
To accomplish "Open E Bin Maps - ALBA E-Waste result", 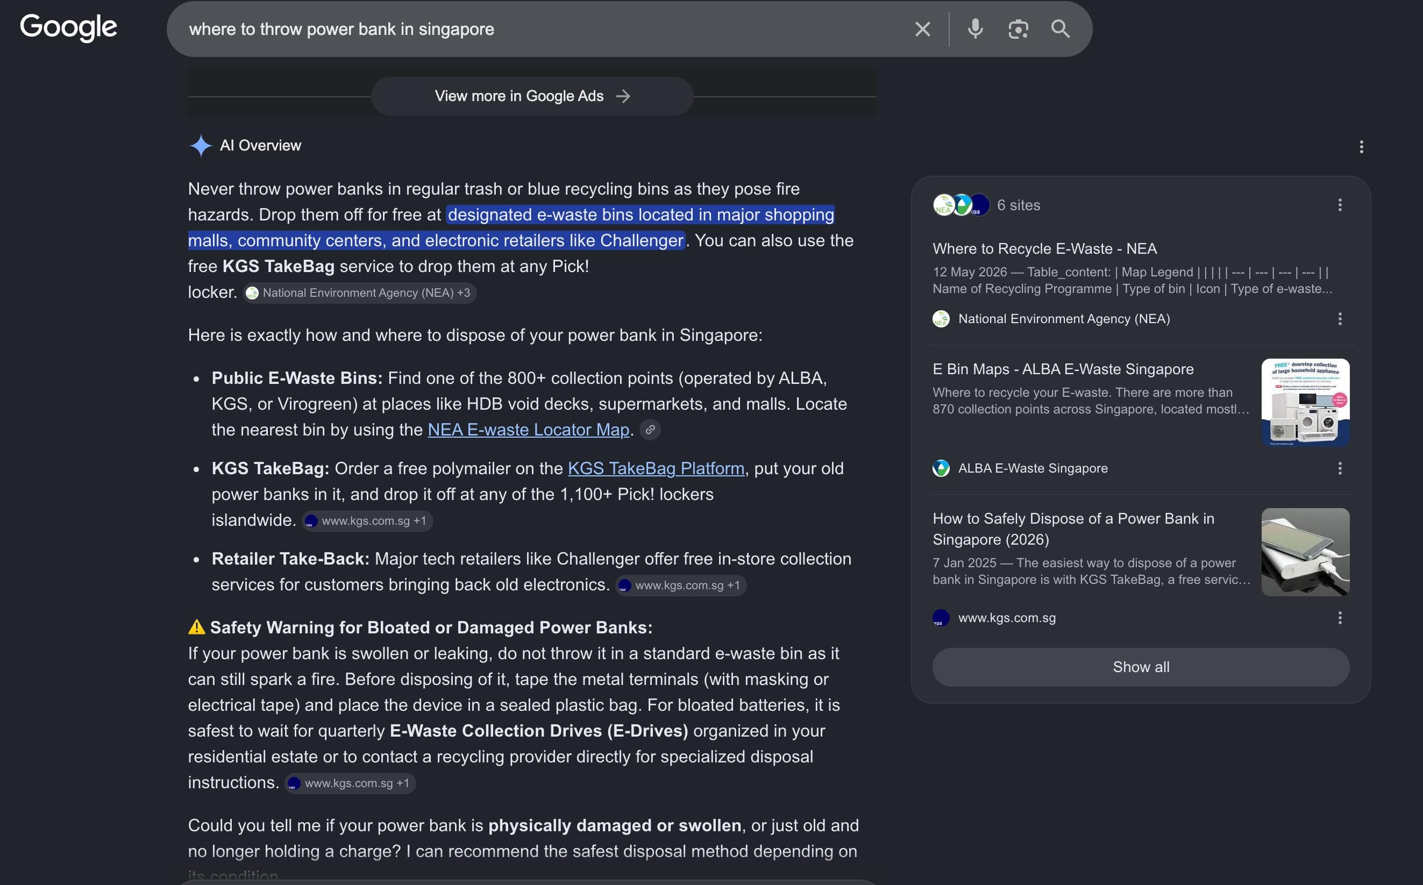I will point(1063,369).
